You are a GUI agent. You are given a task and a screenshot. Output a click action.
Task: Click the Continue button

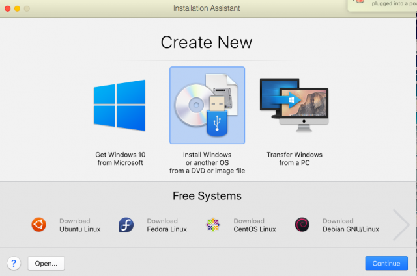(x=386, y=263)
